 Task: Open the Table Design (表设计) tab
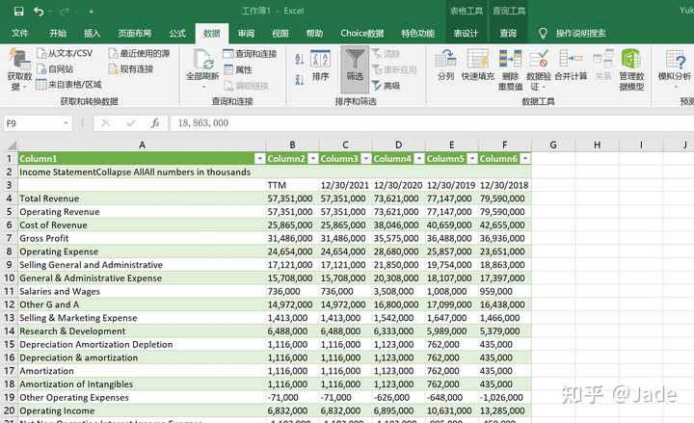pos(466,33)
